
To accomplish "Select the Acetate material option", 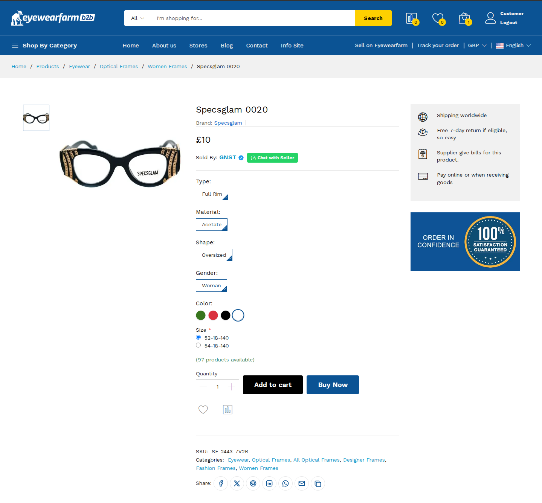I will coord(212,224).
